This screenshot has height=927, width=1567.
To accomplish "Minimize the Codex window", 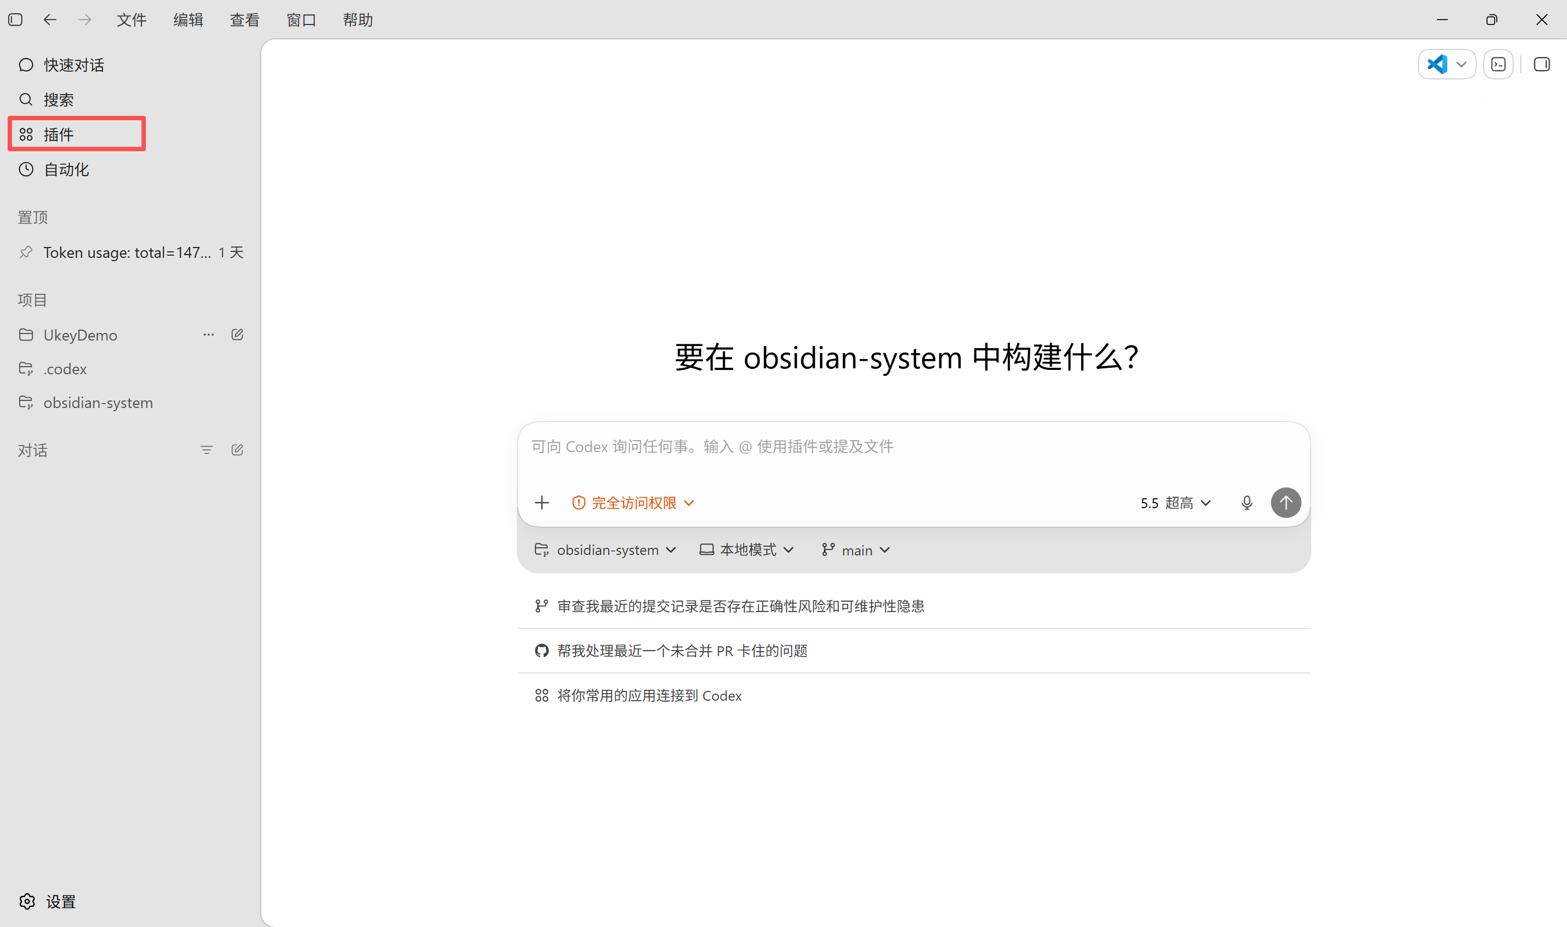I will [1442, 20].
